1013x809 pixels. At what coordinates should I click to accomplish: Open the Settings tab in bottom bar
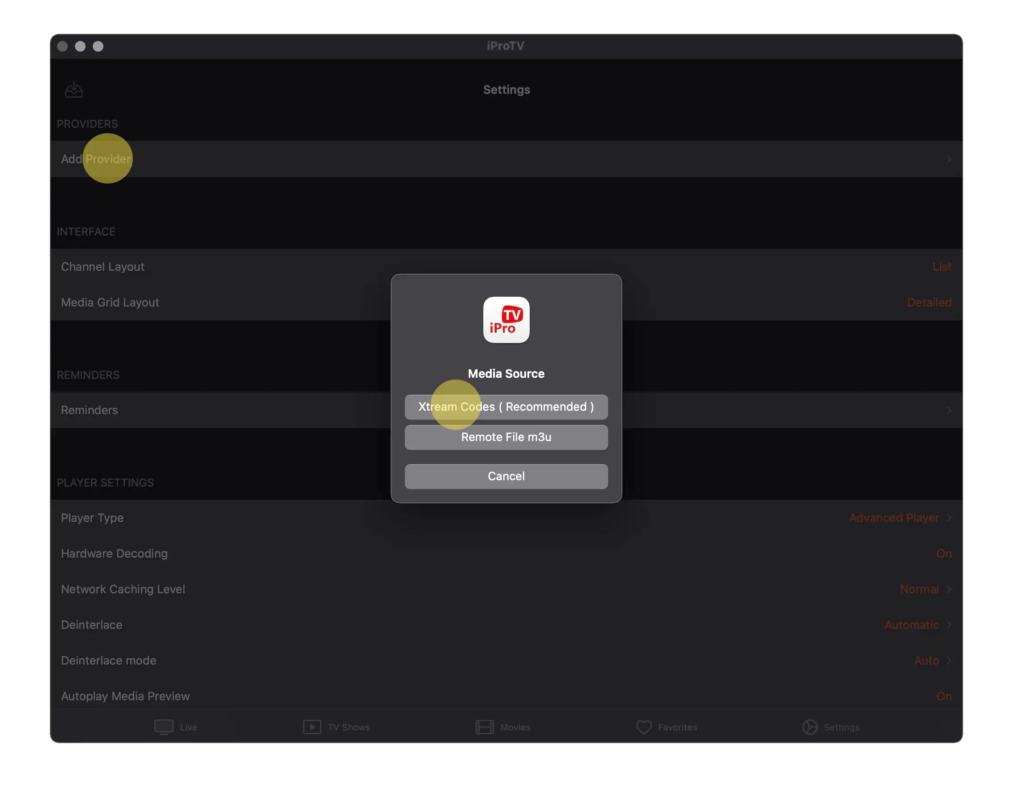pos(831,727)
